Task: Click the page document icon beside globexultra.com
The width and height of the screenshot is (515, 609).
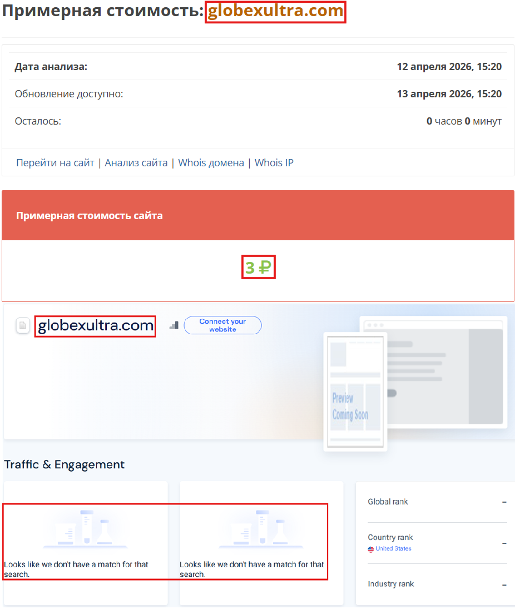Action: 22,325
